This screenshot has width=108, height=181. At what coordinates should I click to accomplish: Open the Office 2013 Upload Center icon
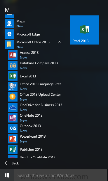(13, 97)
